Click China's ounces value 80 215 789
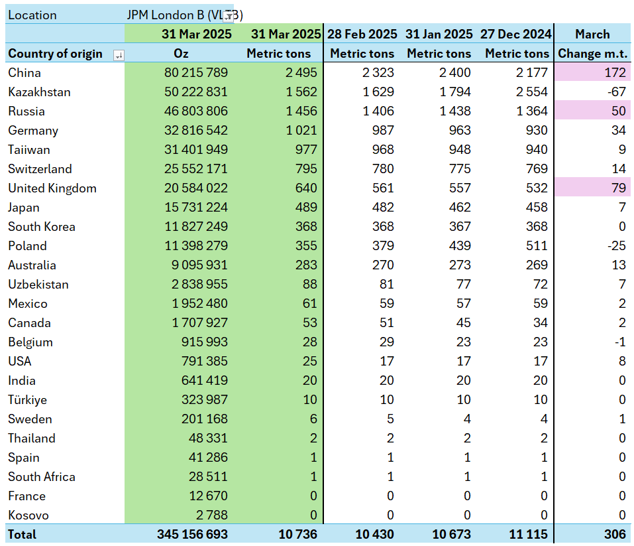This screenshot has height=546, width=634. pyautogui.click(x=195, y=73)
